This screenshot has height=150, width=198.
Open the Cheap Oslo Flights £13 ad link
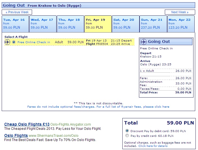pyautogui.click(x=27, y=124)
